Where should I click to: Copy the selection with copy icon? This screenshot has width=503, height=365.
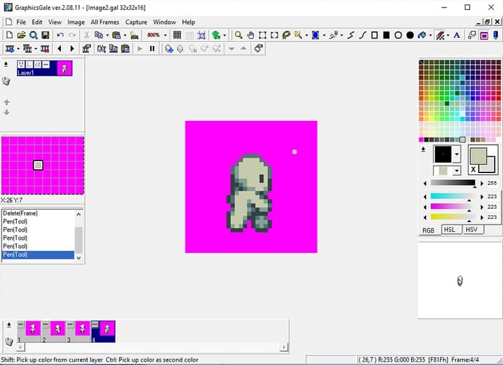click(99, 35)
